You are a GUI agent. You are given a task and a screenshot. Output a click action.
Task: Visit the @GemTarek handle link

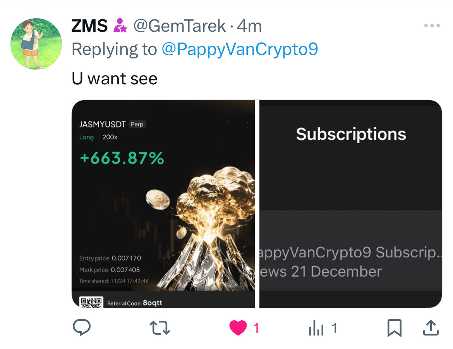179,26
